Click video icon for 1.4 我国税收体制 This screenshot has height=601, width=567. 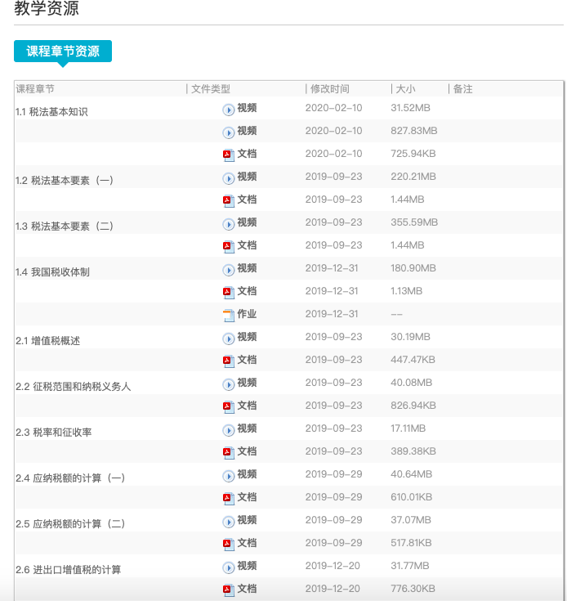[229, 269]
